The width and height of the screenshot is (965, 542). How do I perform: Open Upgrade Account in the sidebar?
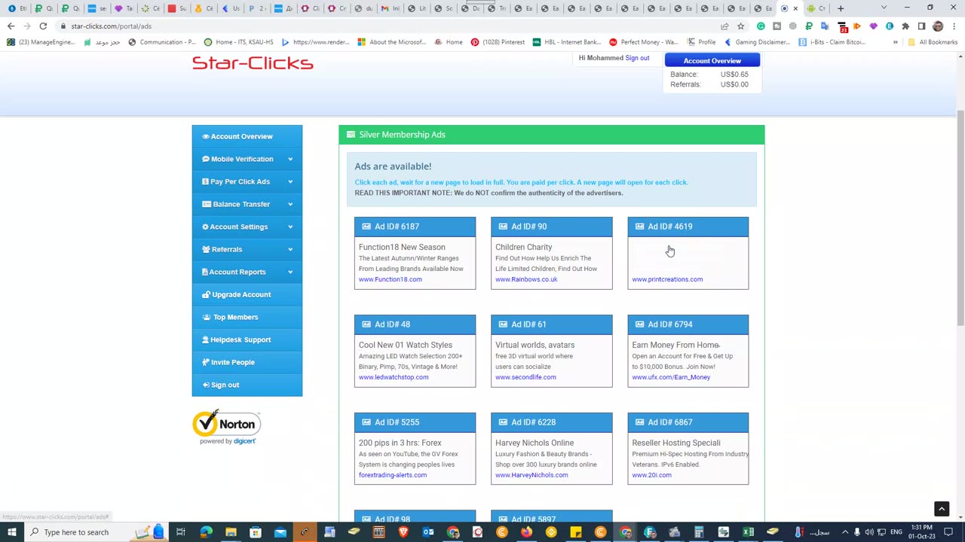[247, 294]
